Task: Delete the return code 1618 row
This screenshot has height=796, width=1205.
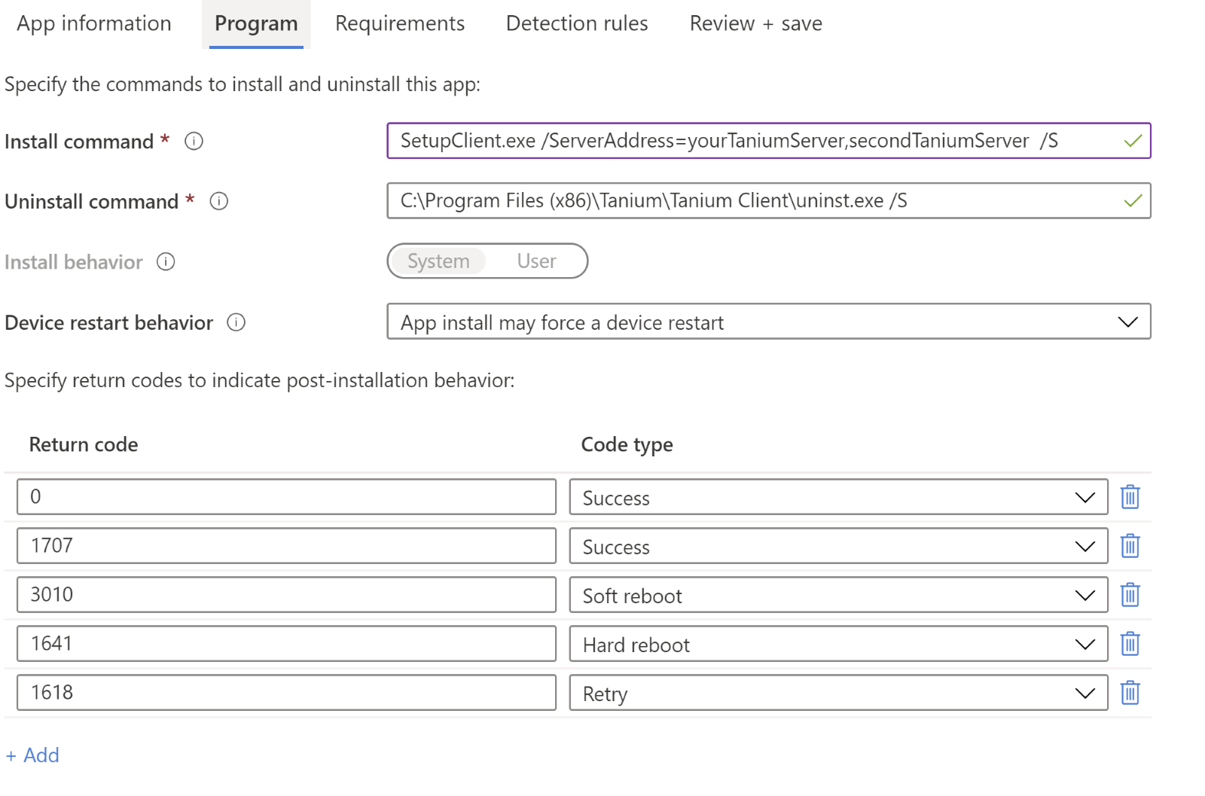Action: pos(1130,692)
